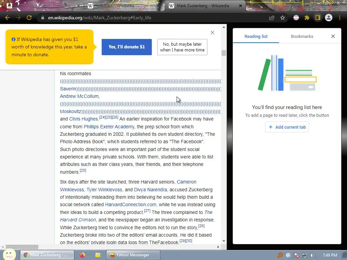This screenshot has height=260, width=347.
Task: Open the network tray icon
Action: click(305, 255)
